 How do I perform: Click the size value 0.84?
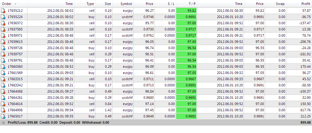[108, 104]
